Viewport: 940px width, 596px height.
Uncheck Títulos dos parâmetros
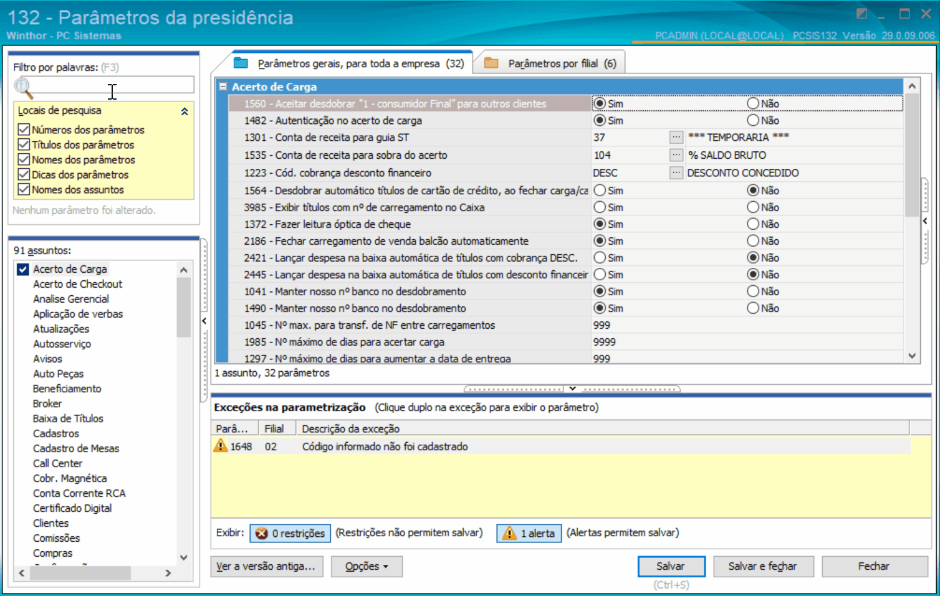click(24, 144)
